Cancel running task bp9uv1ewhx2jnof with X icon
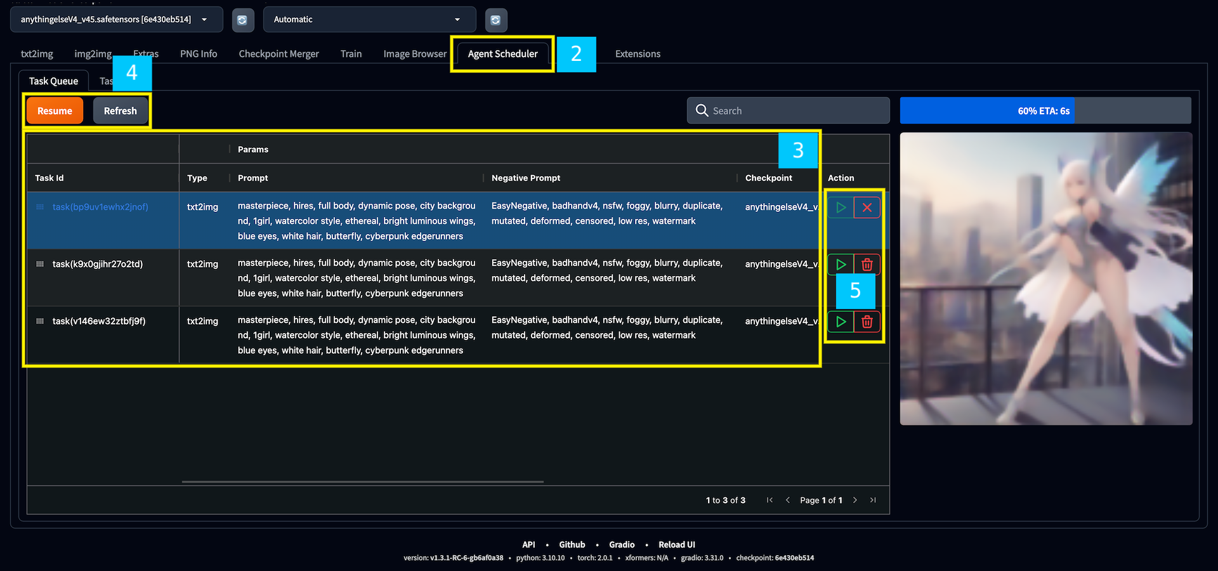This screenshot has height=571, width=1218. point(867,207)
